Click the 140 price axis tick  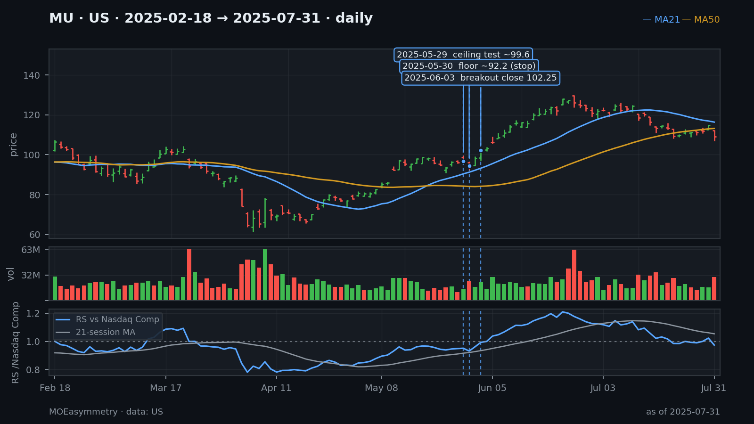(32, 75)
